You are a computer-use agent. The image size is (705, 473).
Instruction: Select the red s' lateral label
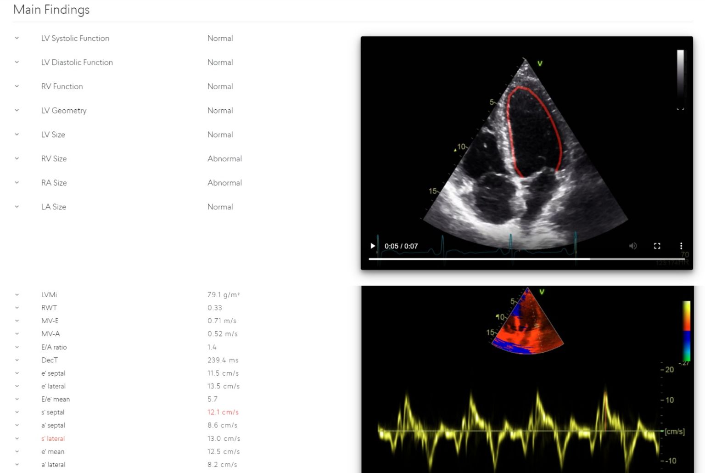52,439
